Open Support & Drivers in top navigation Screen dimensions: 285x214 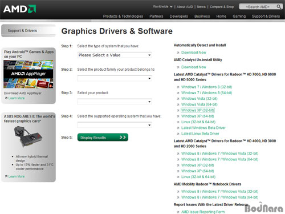coord(266,17)
